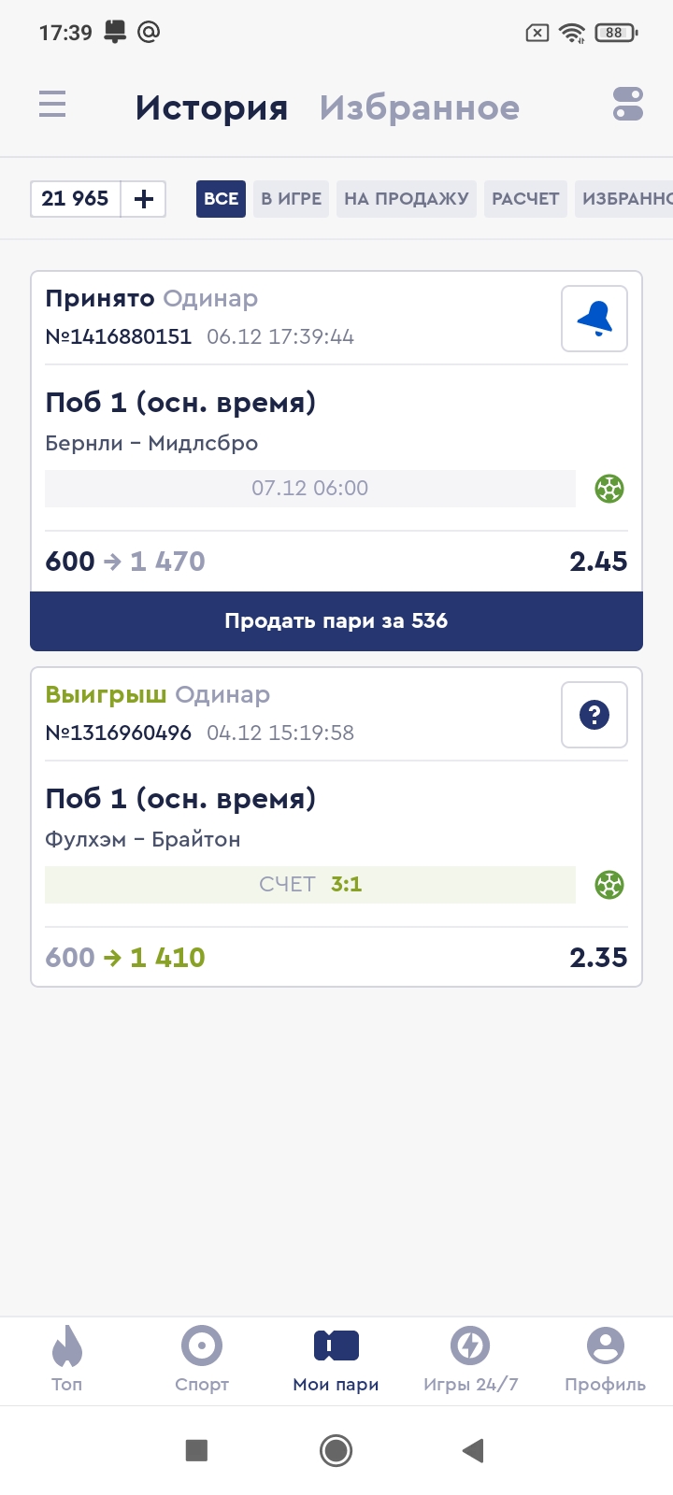
Task: Tap the football icon beside 07.12 06:00
Action: [x=609, y=489]
